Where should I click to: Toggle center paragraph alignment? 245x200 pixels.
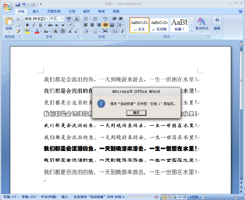pyautogui.click(x=92, y=25)
